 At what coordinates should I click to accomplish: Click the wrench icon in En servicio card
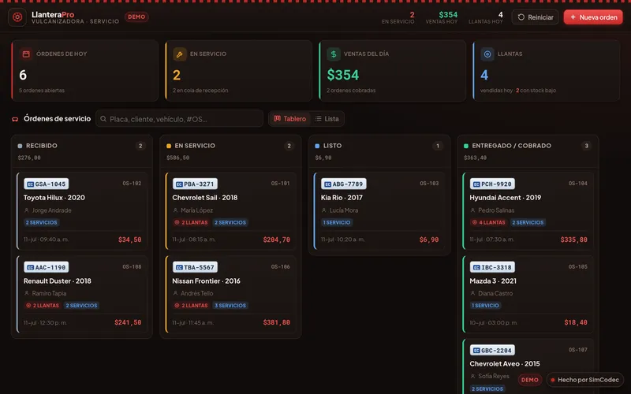(x=180, y=54)
